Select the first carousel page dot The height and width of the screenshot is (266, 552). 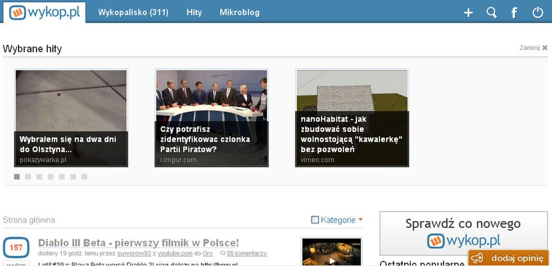[x=17, y=177]
